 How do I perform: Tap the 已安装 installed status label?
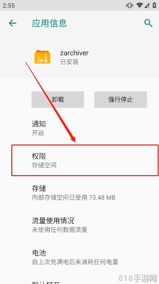[x=70, y=62]
